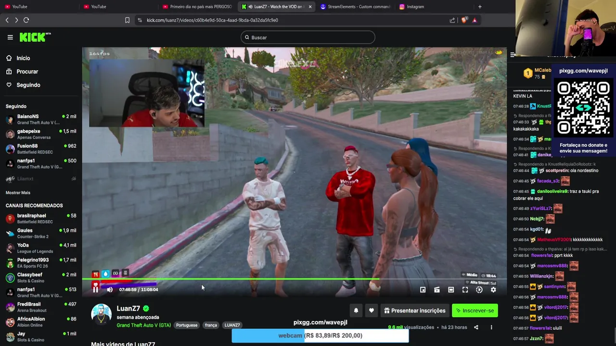
Task: Go to Kick home via logo
Action: click(x=35, y=37)
